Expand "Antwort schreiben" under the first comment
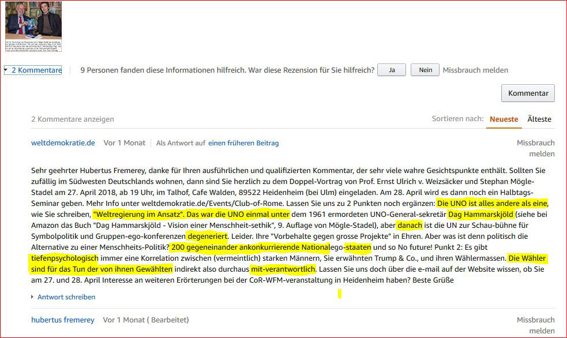 [66, 297]
